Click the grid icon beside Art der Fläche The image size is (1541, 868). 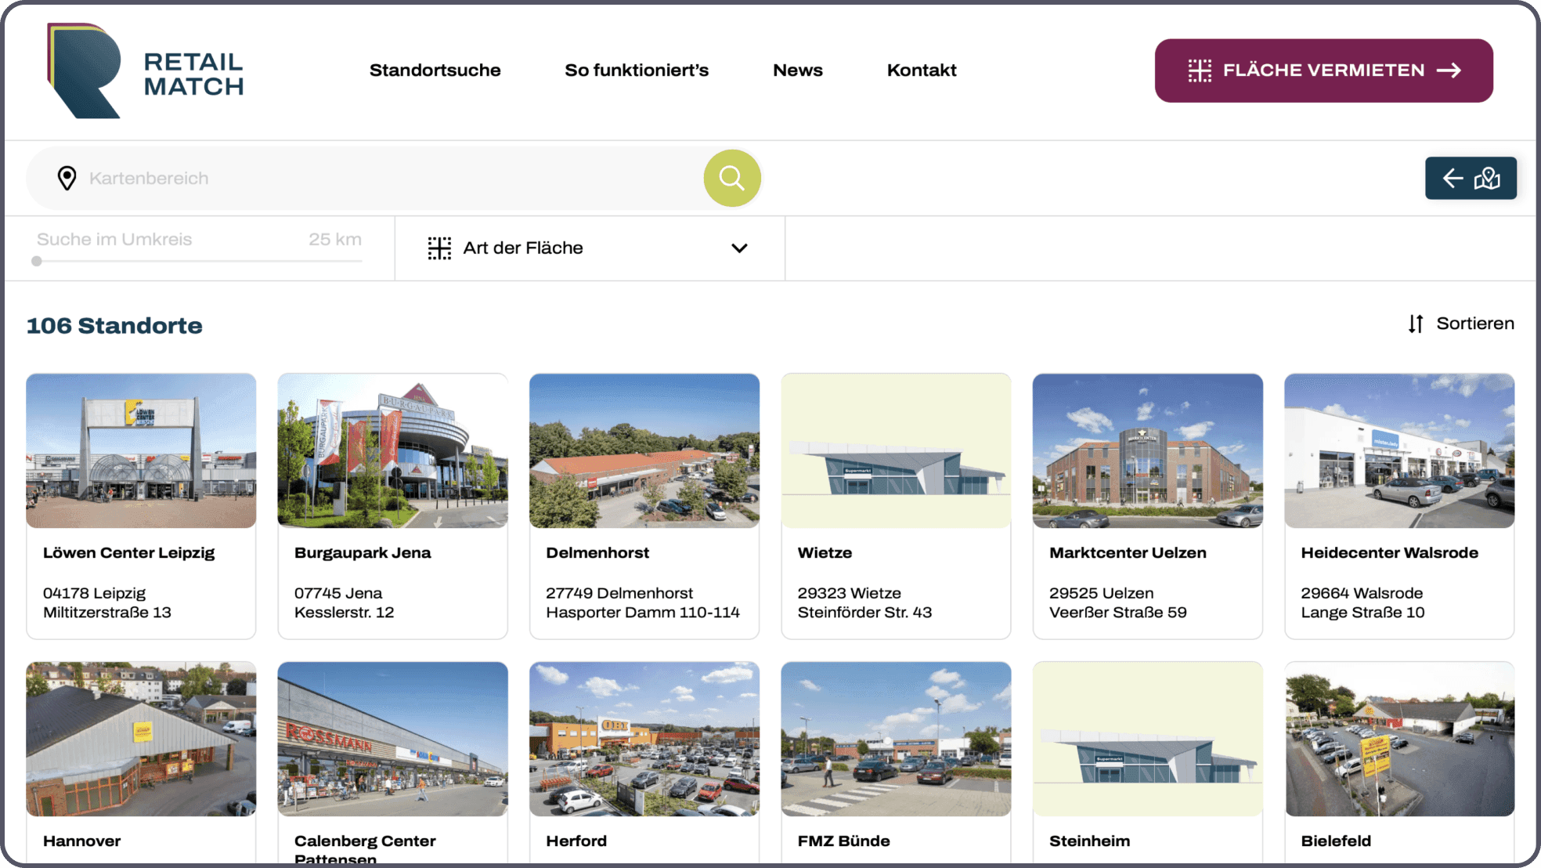pyautogui.click(x=439, y=248)
